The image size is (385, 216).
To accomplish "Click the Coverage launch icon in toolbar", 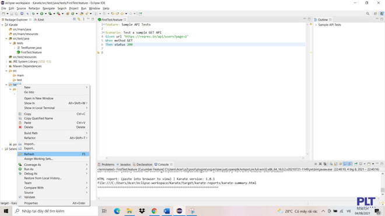I will (x=50, y=14).
